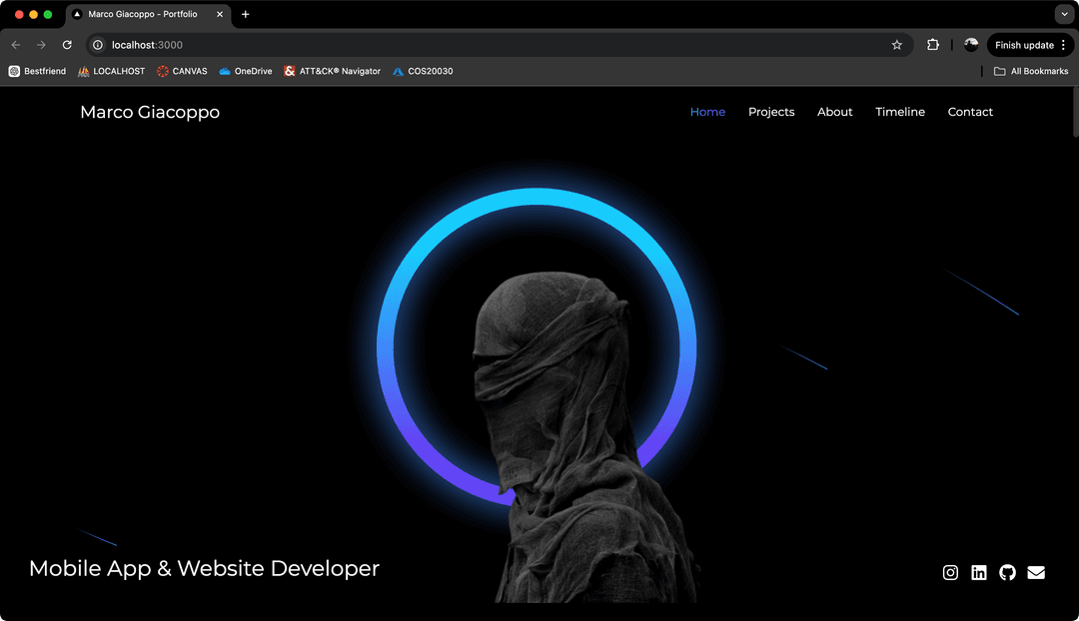Open the LOCALHOST bookmark
Screen dimensions: 1079x621
112,71
